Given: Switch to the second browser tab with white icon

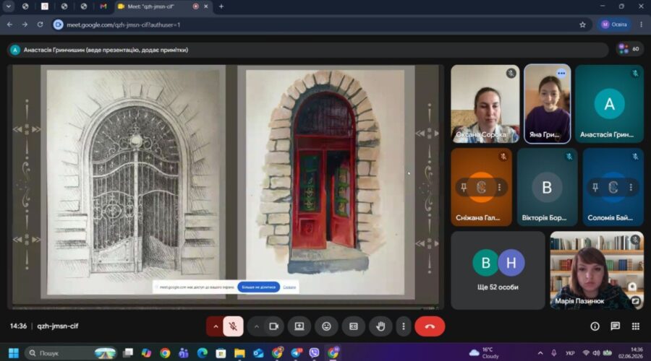Looking at the screenshot, I should pos(44,6).
